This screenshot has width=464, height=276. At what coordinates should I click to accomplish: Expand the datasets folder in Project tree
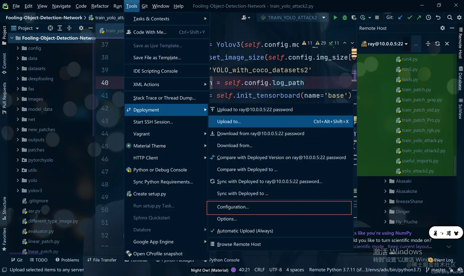[x=18, y=69]
